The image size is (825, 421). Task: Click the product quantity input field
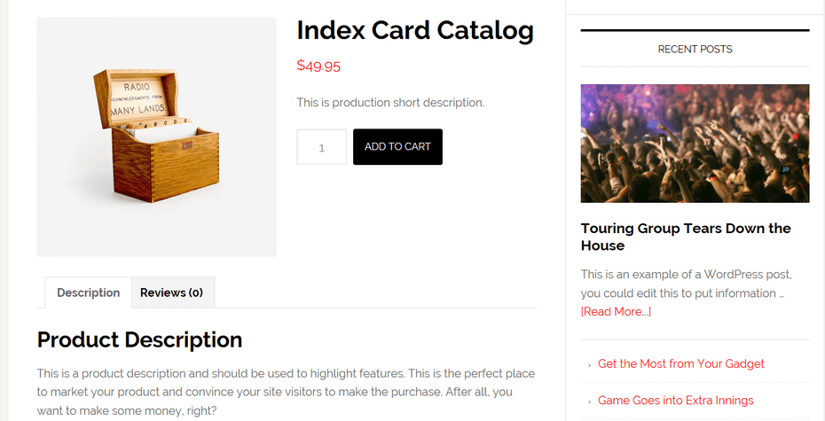[x=321, y=147]
